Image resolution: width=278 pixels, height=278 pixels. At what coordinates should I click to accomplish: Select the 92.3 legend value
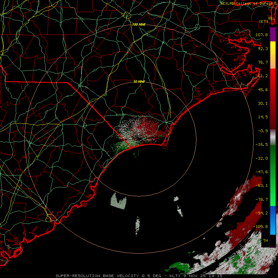(263, 48)
